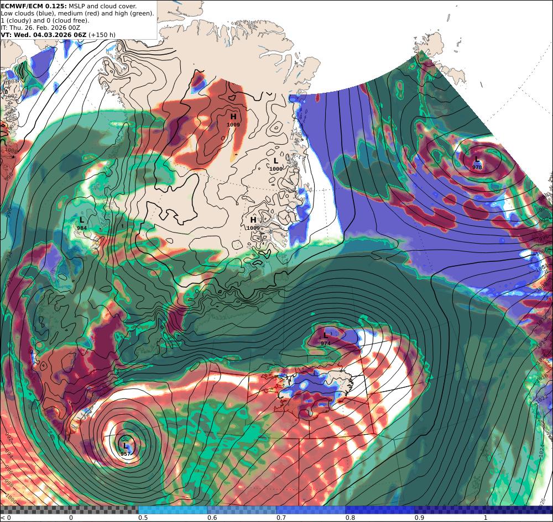The height and width of the screenshot is (522, 553).
Task: Click the colorbar segment between 0.9 and 1
Action: click(x=449, y=510)
